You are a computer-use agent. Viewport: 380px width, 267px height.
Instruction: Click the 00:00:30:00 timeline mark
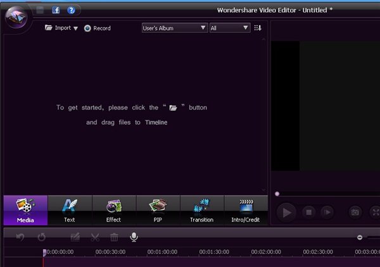coord(110,252)
